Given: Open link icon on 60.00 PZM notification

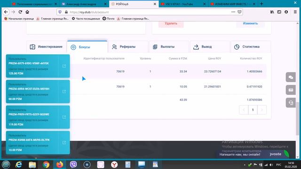Looking at the screenshot, I should [x=64, y=92].
